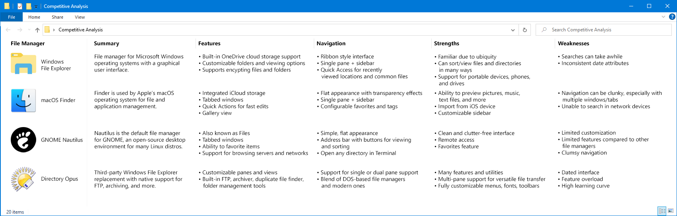Switch to large thumbnails view layout
The height and width of the screenshot is (216, 677).
pyautogui.click(x=671, y=211)
